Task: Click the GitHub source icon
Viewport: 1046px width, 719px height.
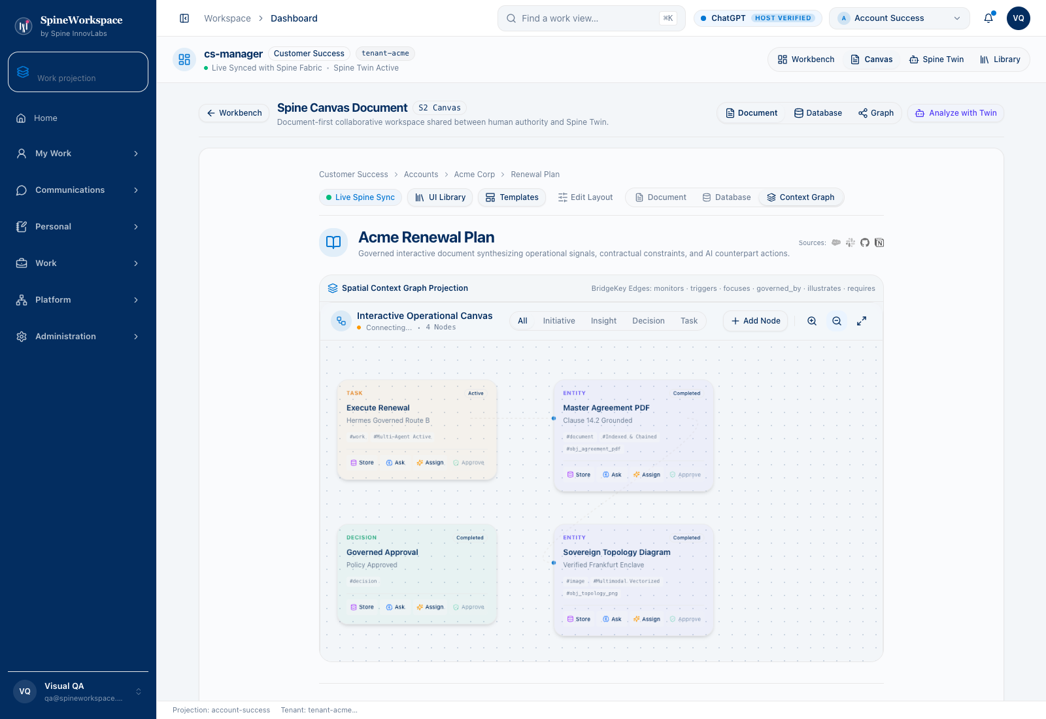Action: click(x=865, y=242)
